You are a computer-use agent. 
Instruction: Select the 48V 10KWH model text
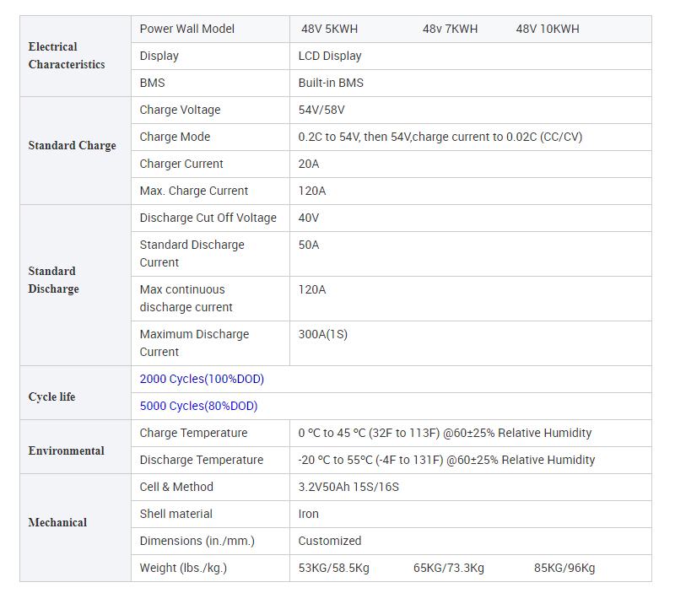pyautogui.click(x=548, y=29)
